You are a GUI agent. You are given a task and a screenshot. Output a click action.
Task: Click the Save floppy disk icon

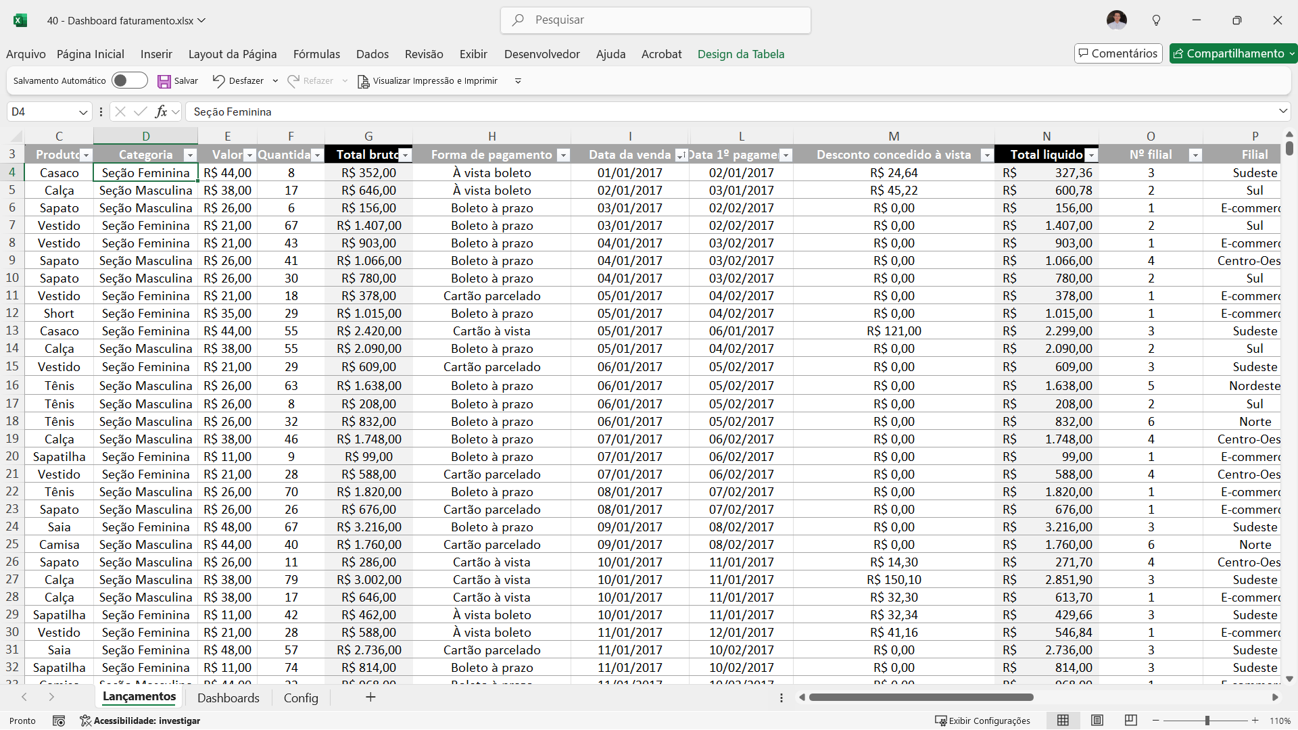point(164,81)
